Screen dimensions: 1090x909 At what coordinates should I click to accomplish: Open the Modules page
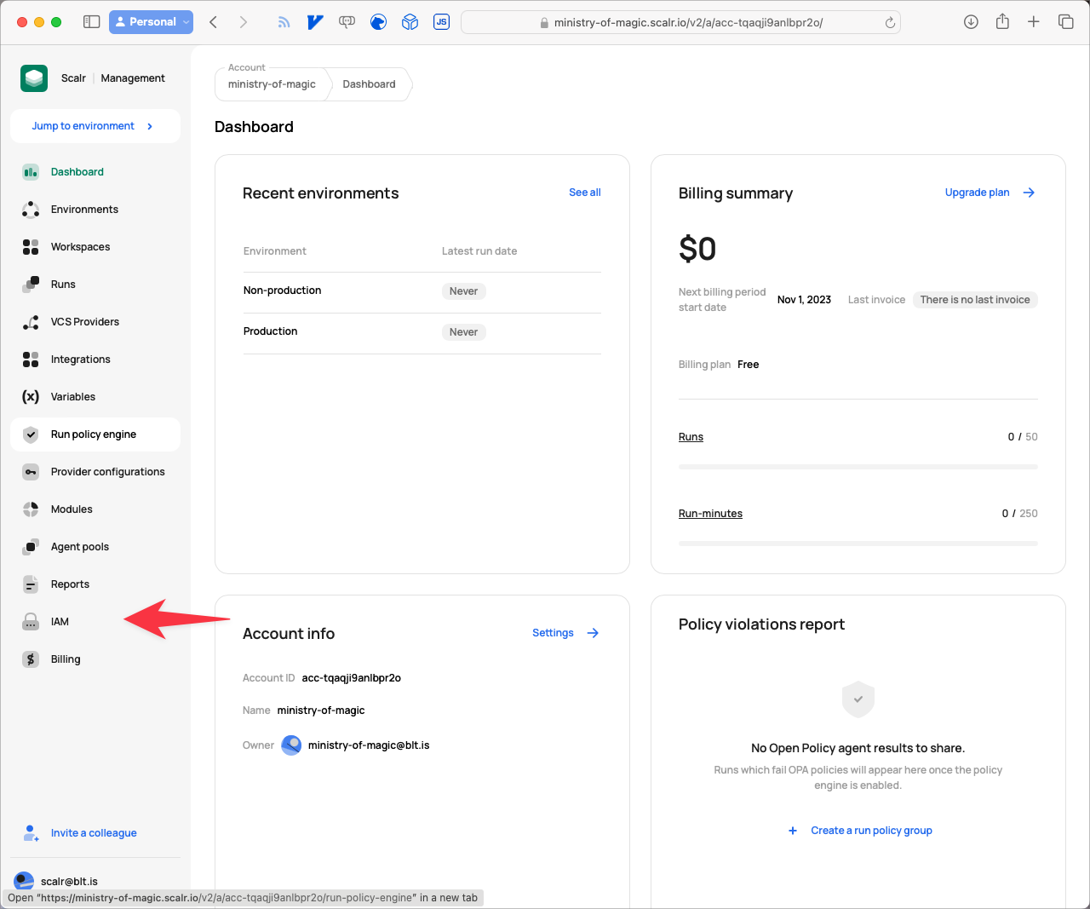pos(72,509)
